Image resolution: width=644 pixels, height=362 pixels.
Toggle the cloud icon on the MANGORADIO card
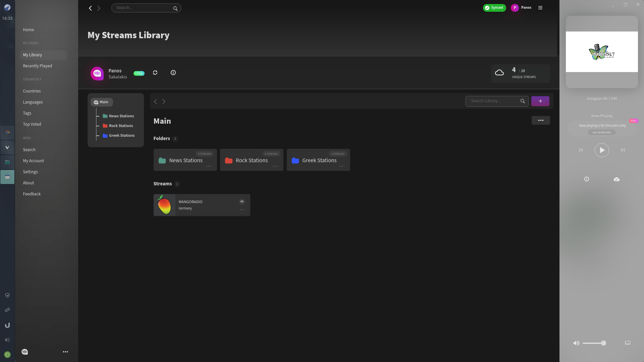tap(242, 201)
